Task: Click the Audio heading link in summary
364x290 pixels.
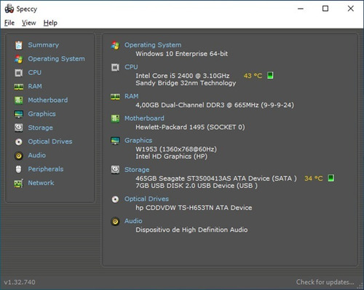Action: click(133, 221)
